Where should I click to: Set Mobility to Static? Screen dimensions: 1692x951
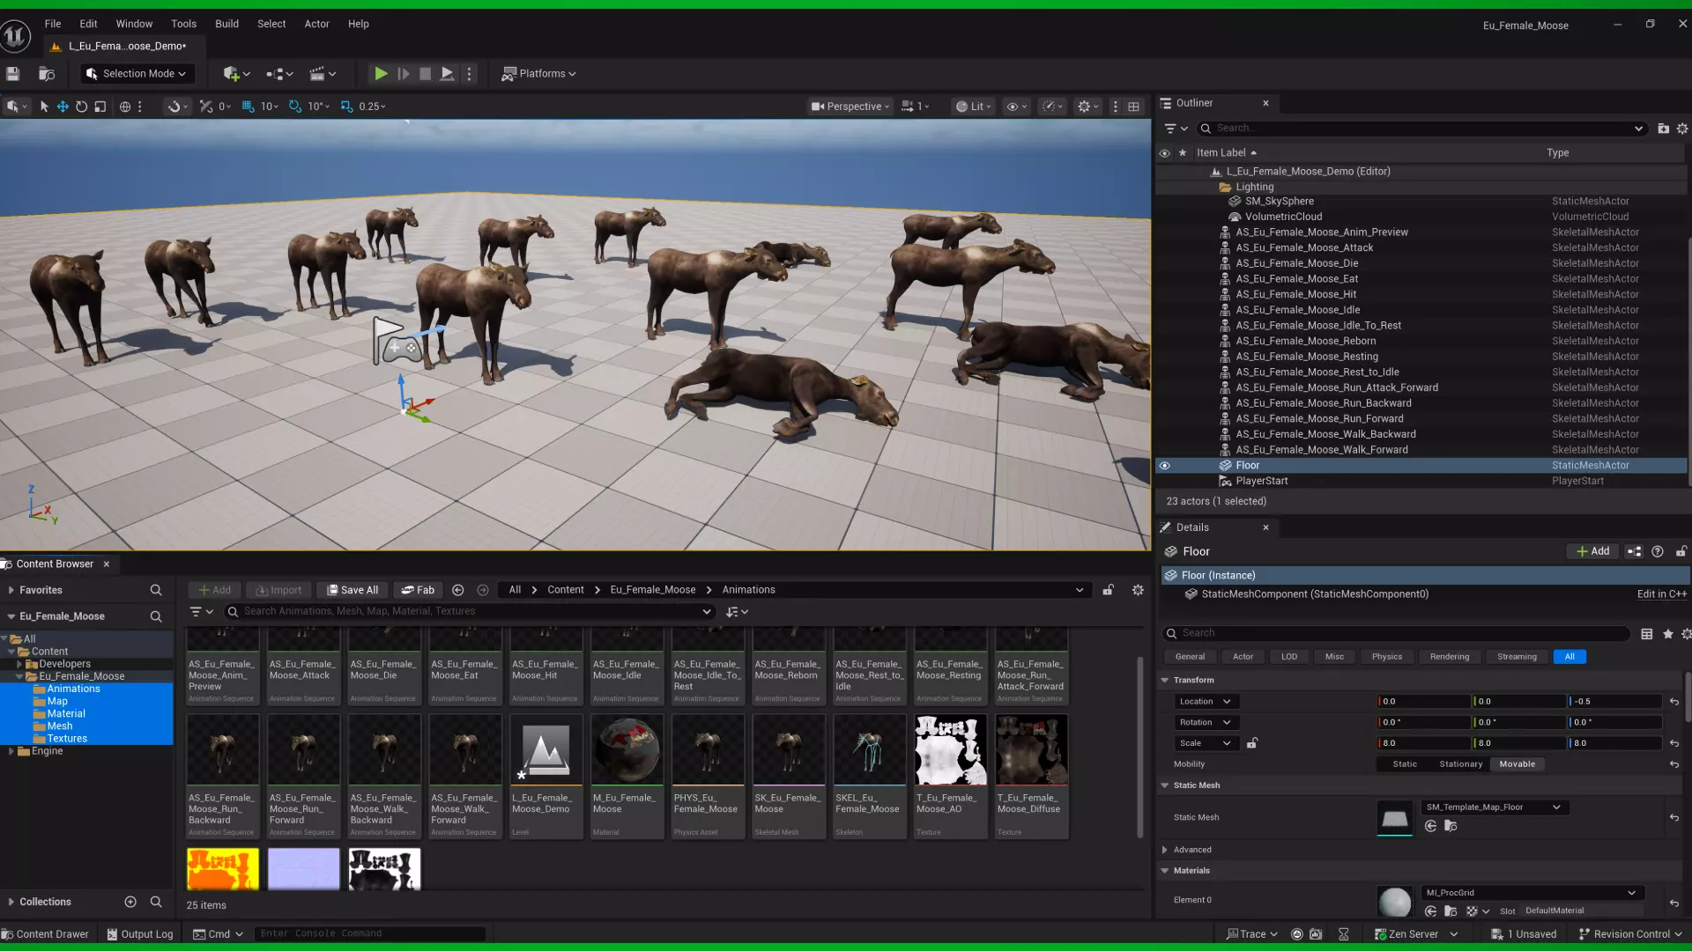coord(1405,764)
